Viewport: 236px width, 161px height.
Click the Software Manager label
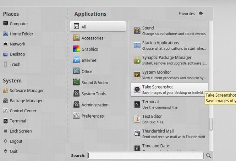[27, 90]
